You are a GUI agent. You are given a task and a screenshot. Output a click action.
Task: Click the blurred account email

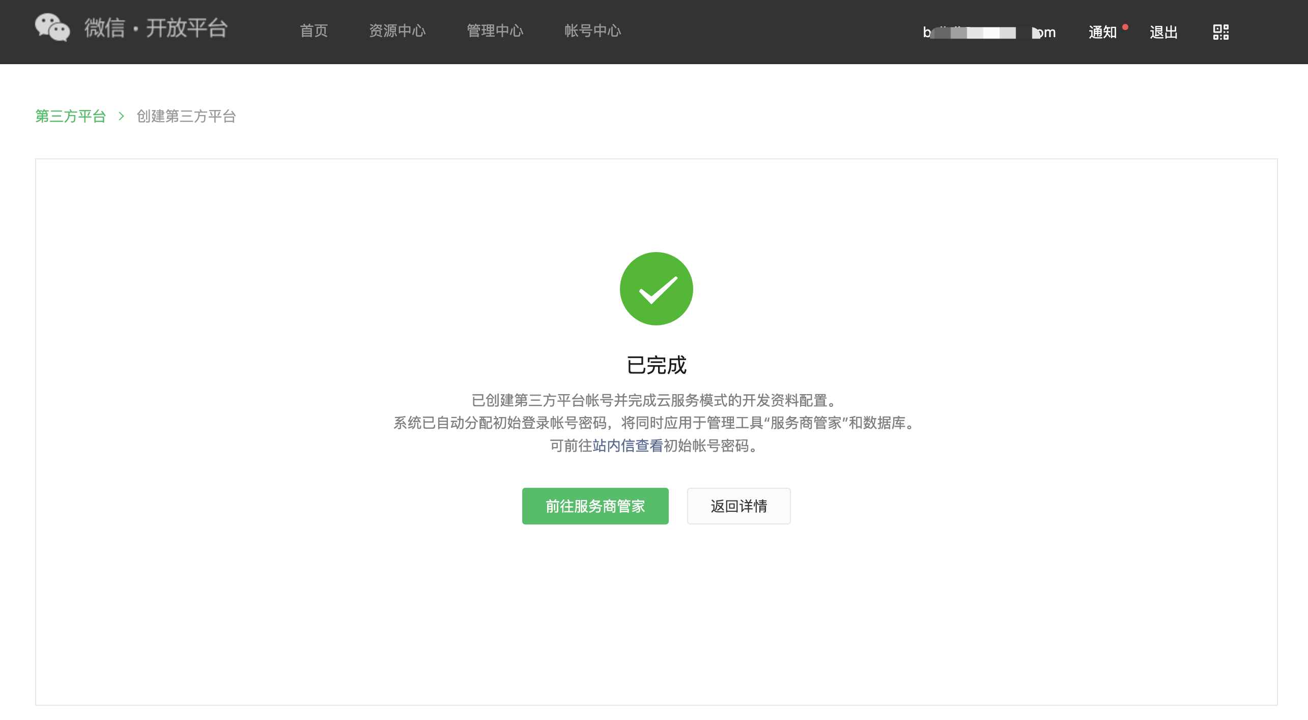pyautogui.click(x=989, y=33)
